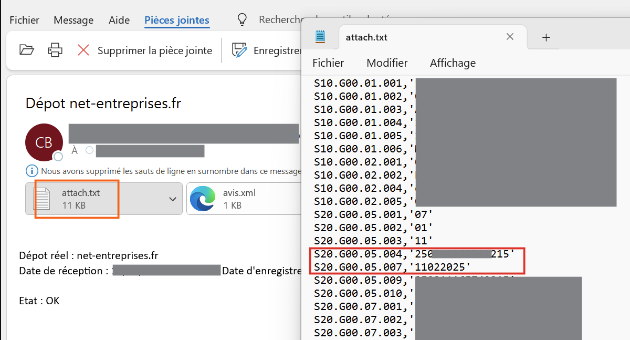Viewport: 630px width, 340px height.
Task: Open the Outlook Fichier tab
Action: pyautogui.click(x=24, y=20)
